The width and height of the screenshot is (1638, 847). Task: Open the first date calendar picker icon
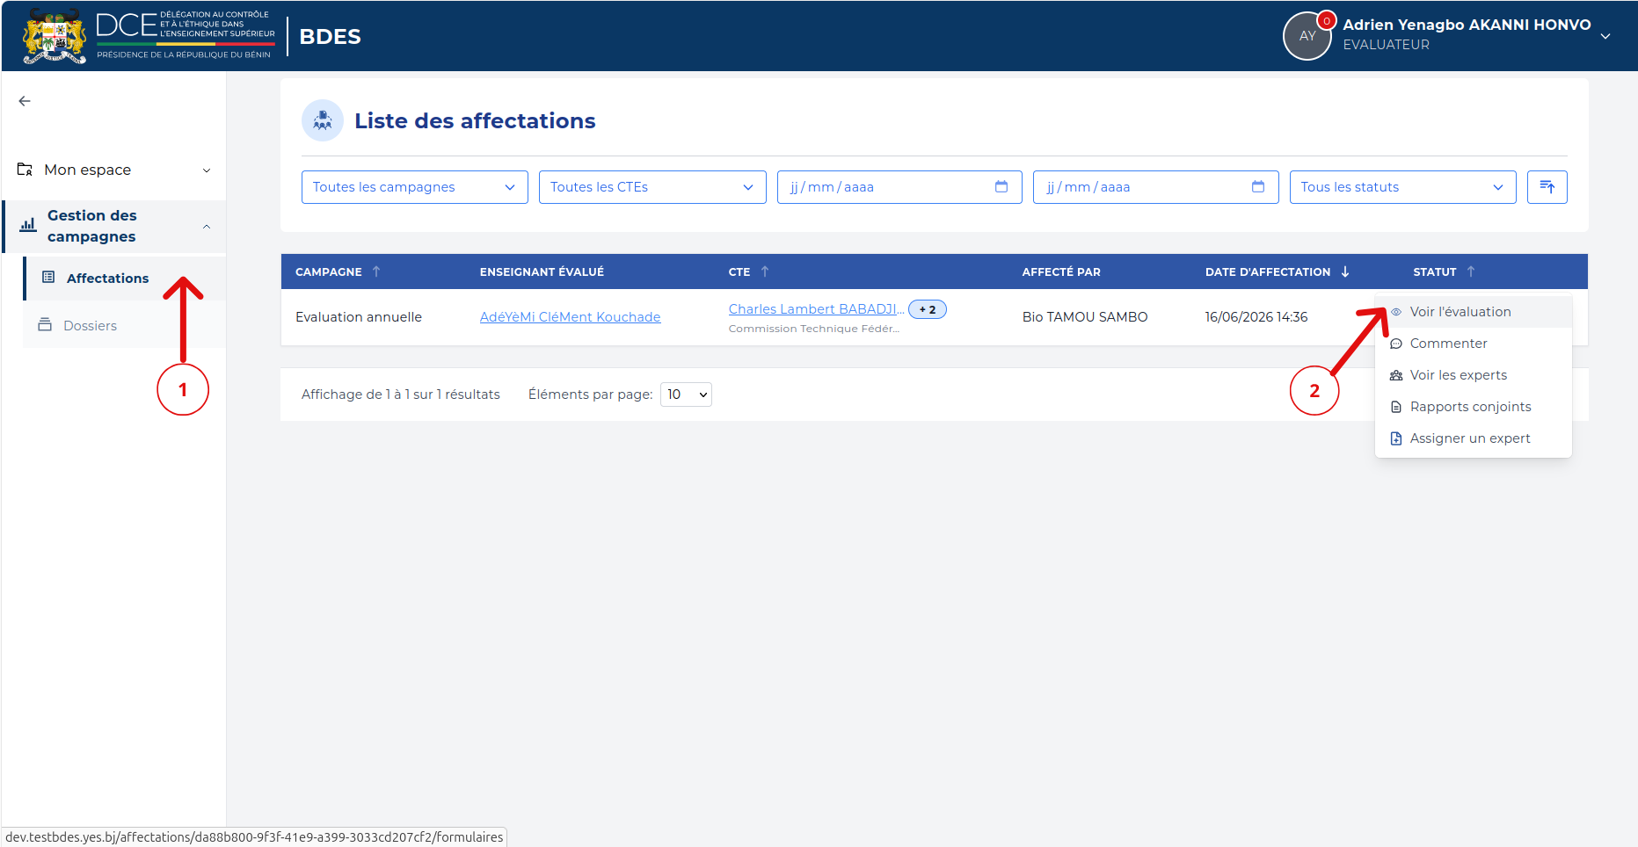(1001, 186)
